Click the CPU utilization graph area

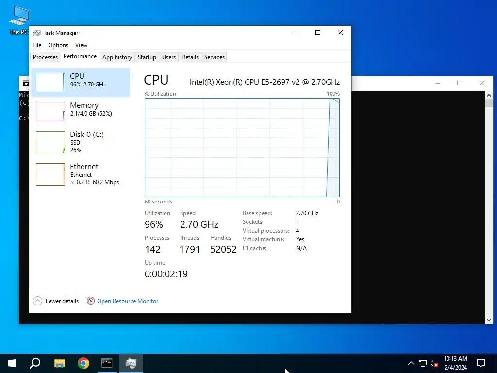pyautogui.click(x=242, y=148)
